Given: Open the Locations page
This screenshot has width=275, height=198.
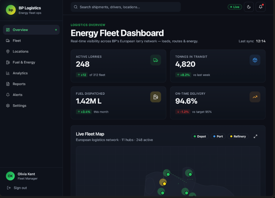Looking at the screenshot, I should coord(31,51).
